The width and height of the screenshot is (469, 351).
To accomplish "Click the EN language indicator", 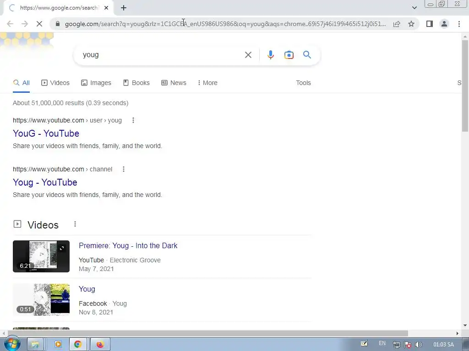I will pos(382,343).
